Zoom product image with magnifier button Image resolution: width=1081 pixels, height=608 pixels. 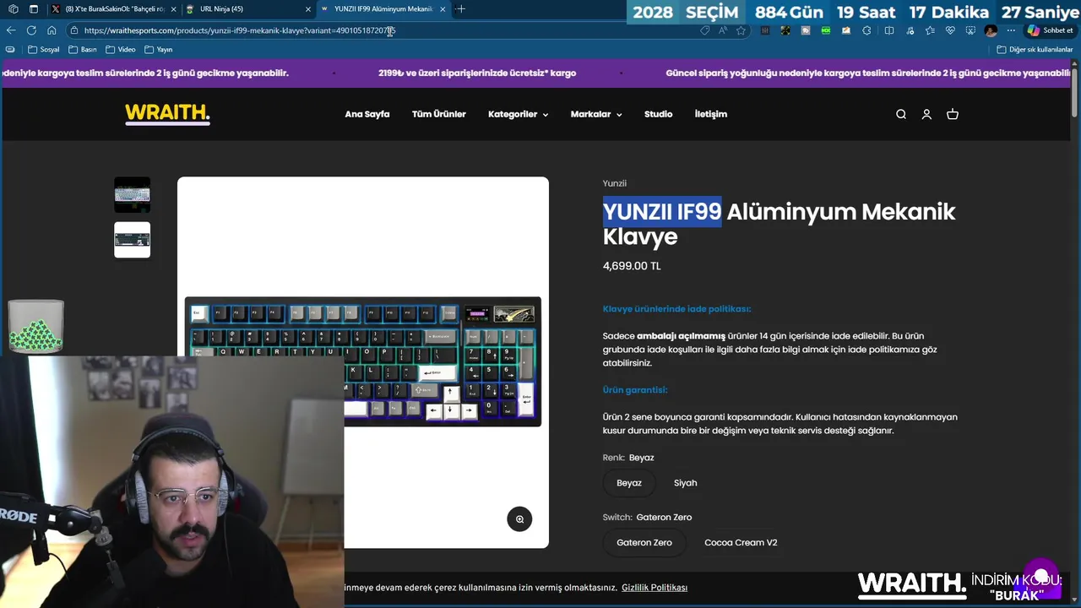coord(519,519)
